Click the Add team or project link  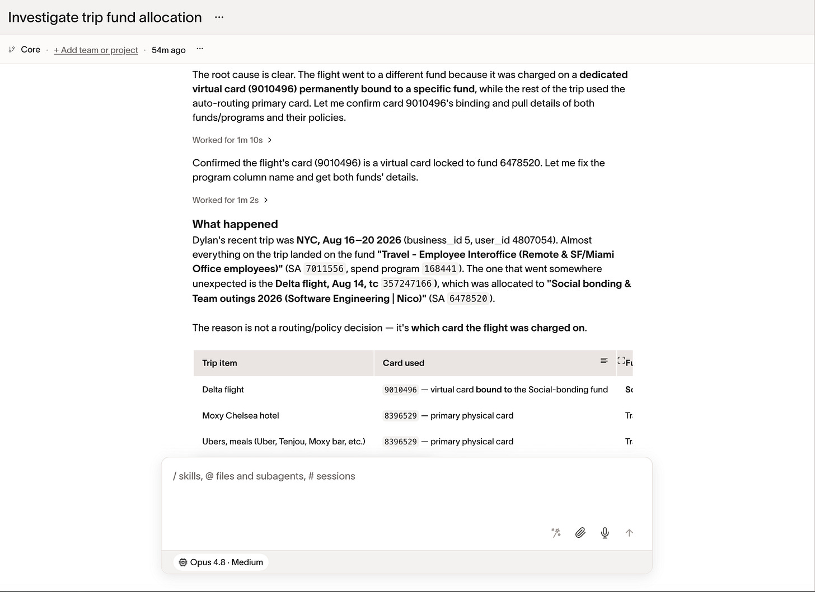coord(96,50)
